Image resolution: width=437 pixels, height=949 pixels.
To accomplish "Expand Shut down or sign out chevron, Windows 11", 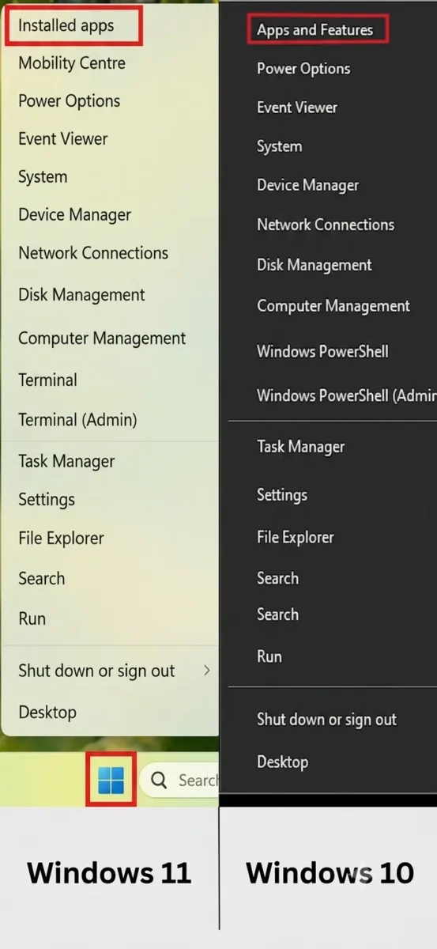I will click(x=207, y=671).
